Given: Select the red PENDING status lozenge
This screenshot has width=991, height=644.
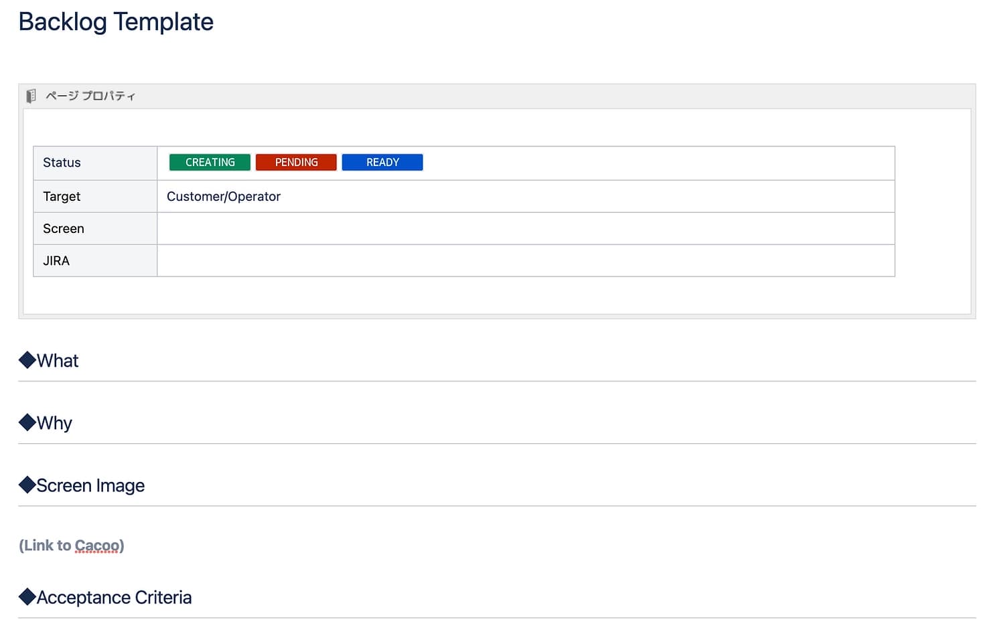Looking at the screenshot, I should [x=296, y=163].
